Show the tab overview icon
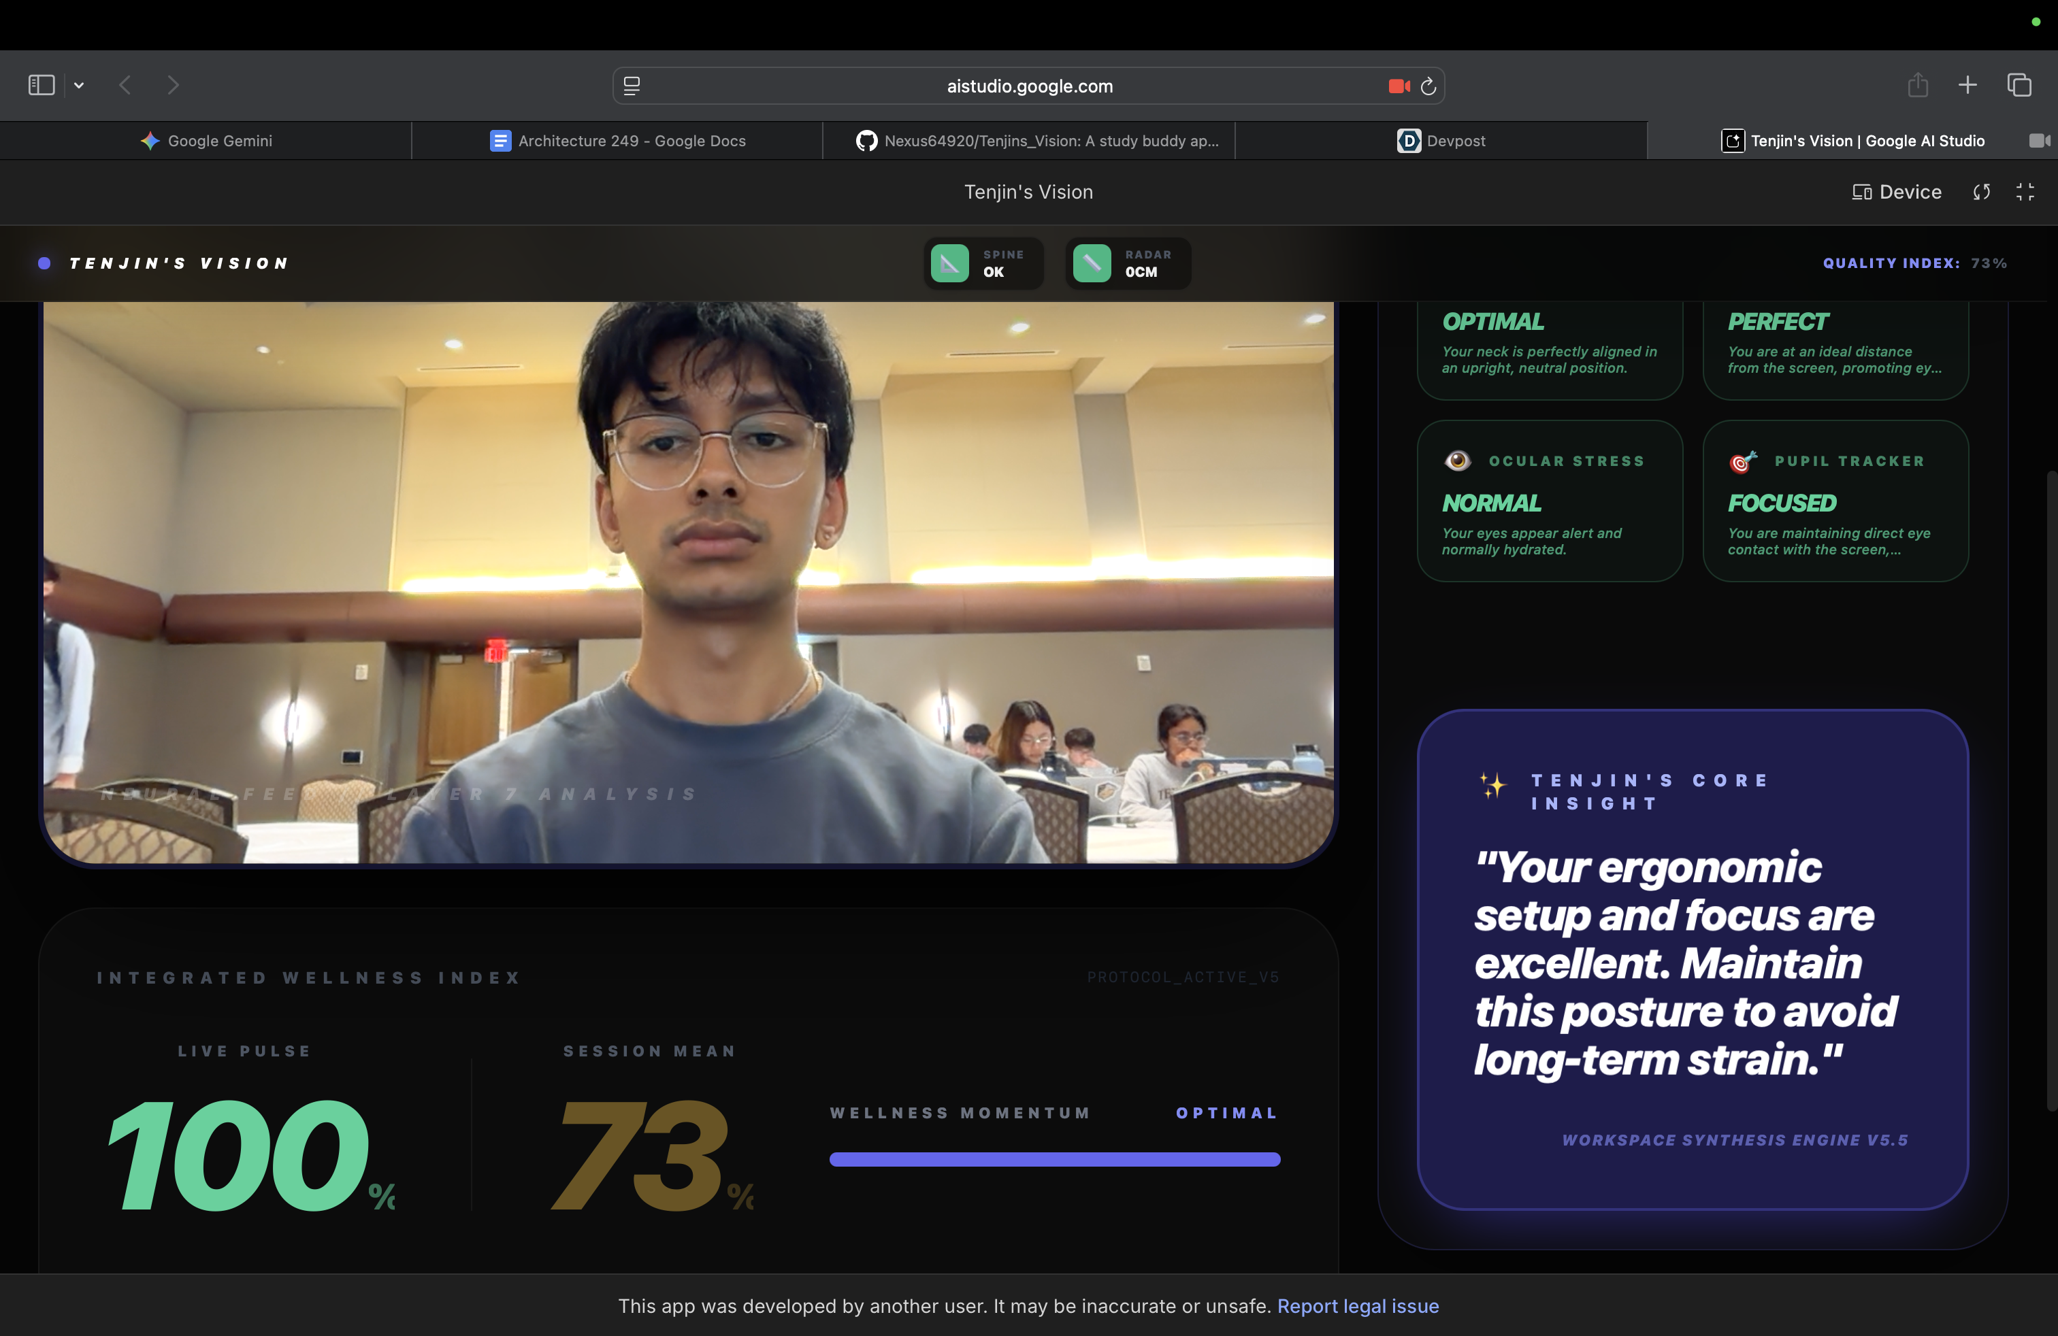 coord(2019,84)
